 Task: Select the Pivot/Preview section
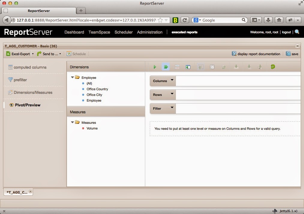point(25,105)
